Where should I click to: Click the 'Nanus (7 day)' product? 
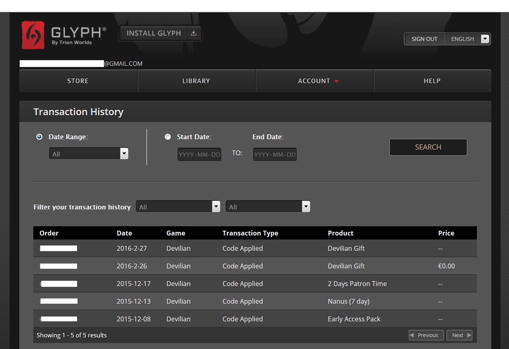(349, 301)
